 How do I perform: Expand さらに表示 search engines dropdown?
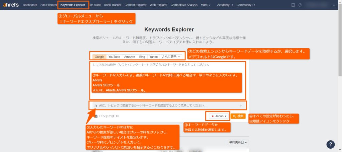pyautogui.click(x=171, y=57)
